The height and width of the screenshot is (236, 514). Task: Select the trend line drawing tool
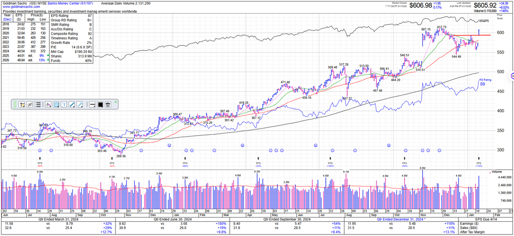(72, 104)
